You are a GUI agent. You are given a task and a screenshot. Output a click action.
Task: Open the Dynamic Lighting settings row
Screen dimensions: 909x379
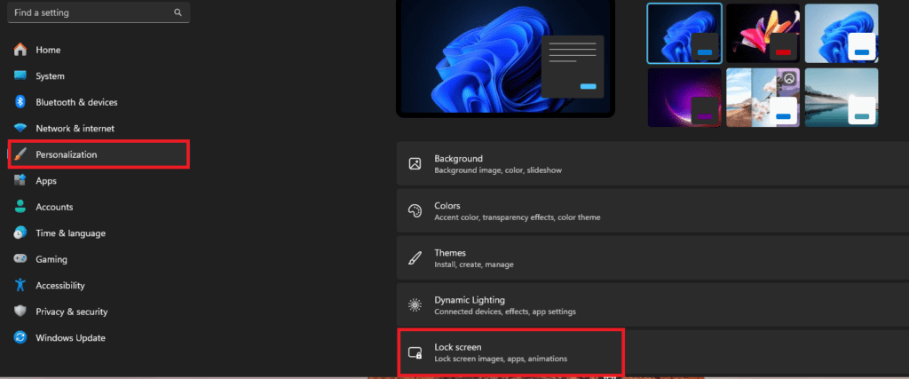[x=652, y=304]
